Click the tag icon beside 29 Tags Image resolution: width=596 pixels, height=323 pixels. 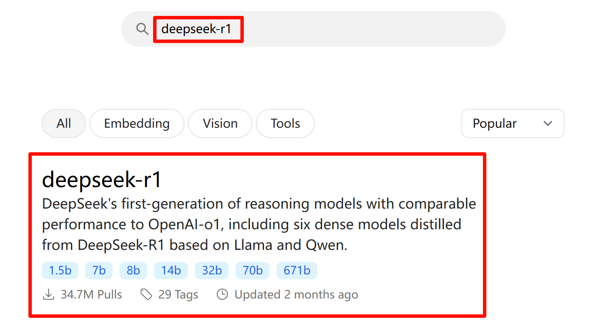(x=146, y=295)
